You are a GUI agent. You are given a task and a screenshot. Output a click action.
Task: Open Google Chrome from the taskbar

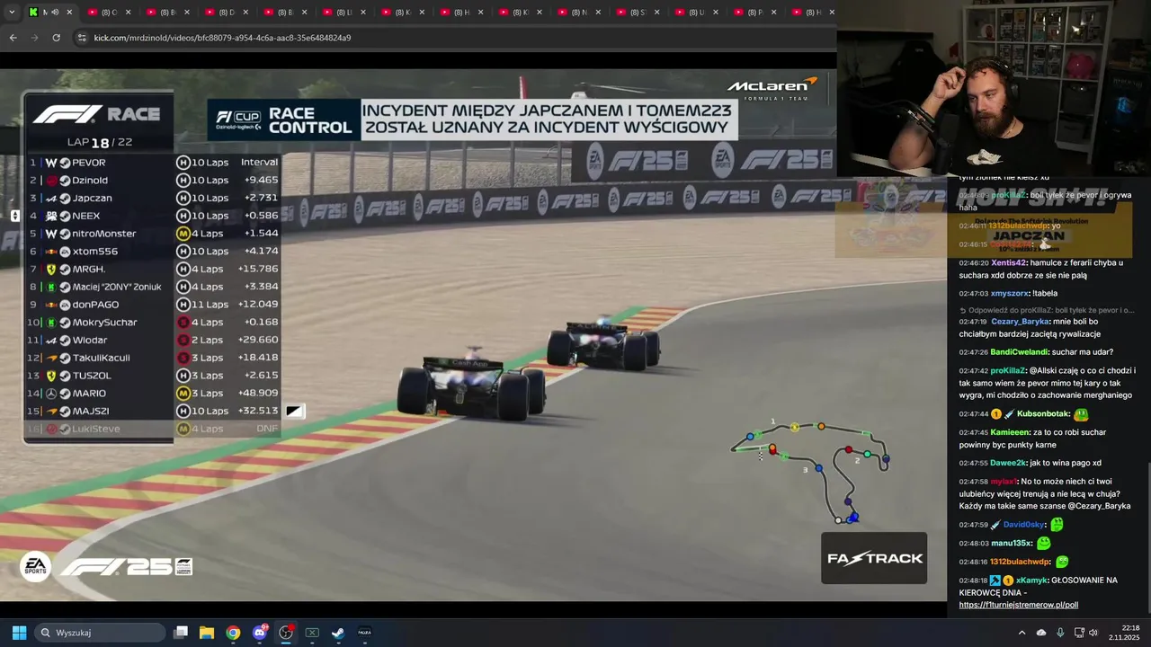coord(233,633)
